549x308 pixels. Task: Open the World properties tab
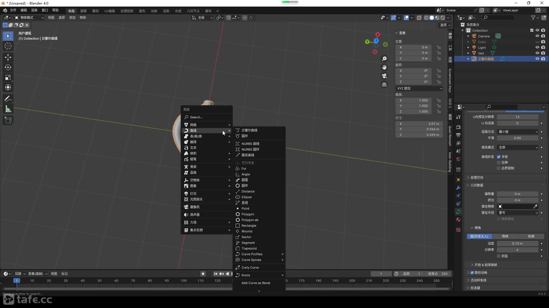[x=458, y=159]
